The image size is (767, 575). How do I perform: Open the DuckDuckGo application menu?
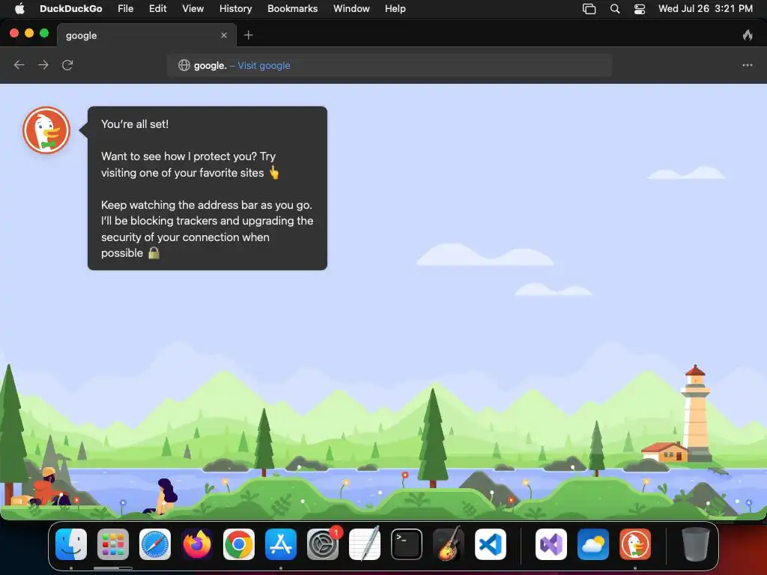click(x=71, y=9)
